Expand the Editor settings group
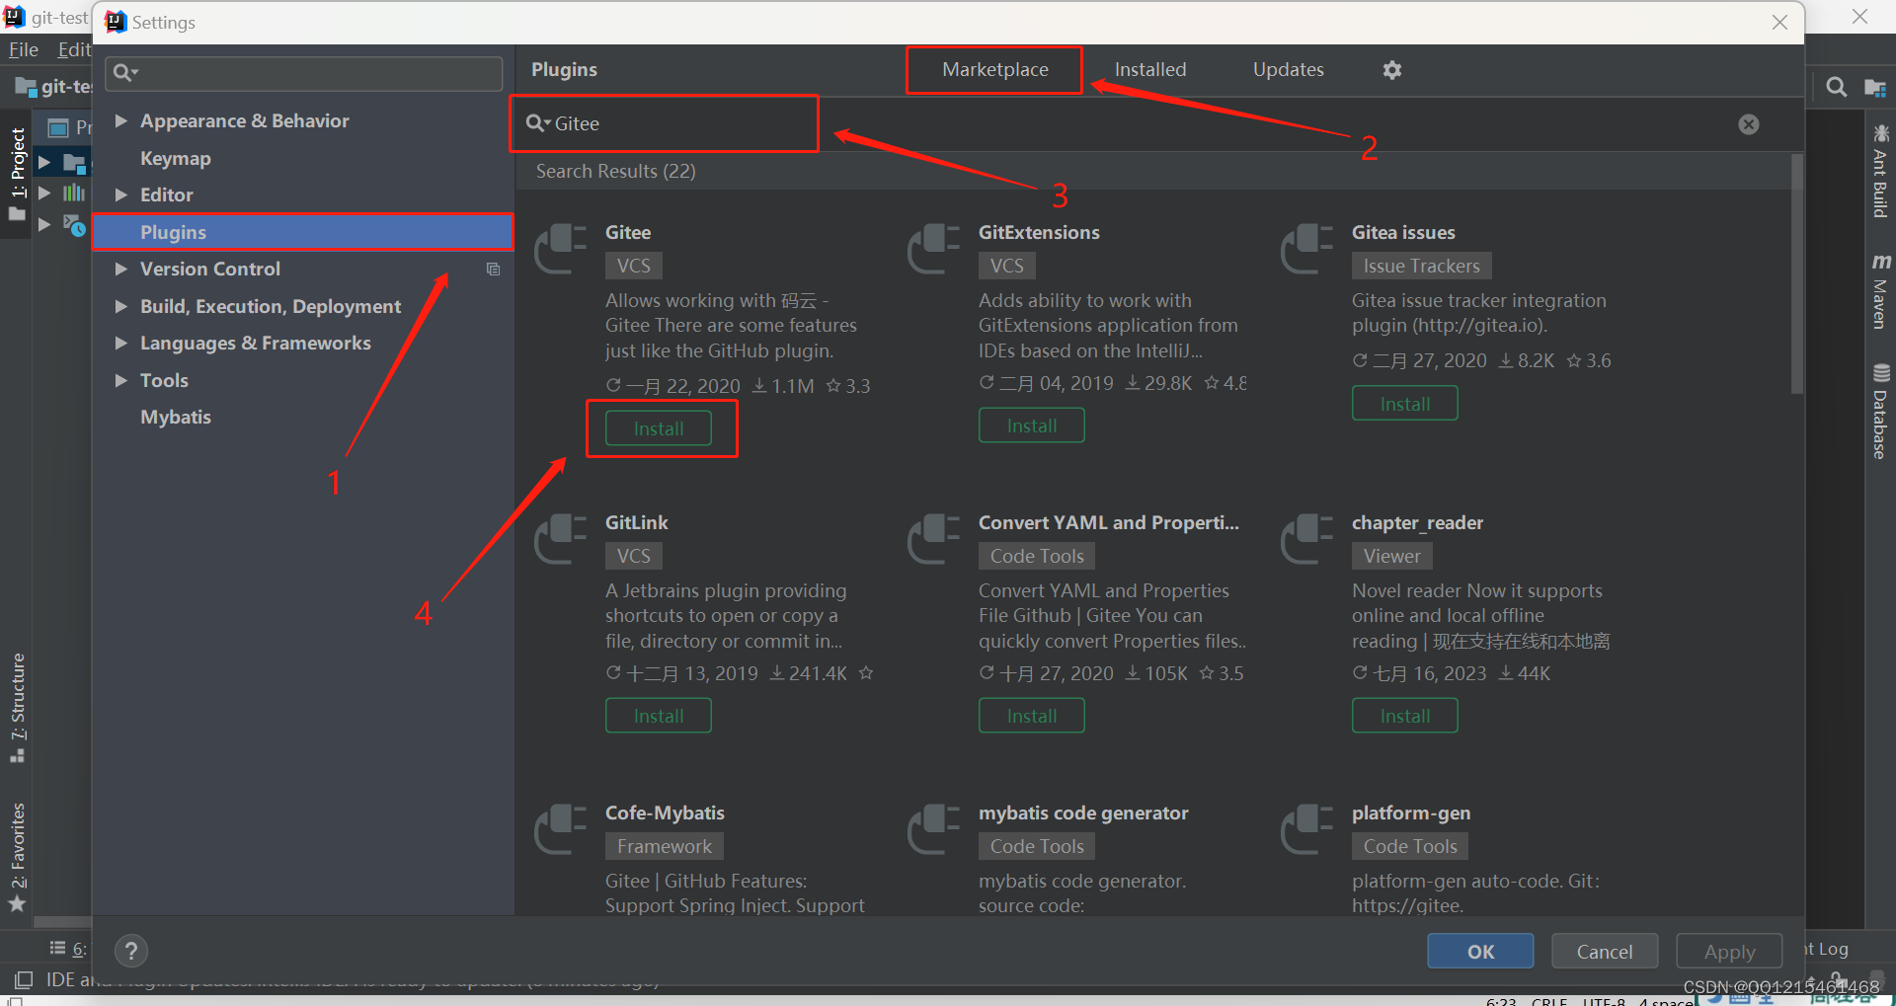The image size is (1896, 1006). pyautogui.click(x=120, y=194)
